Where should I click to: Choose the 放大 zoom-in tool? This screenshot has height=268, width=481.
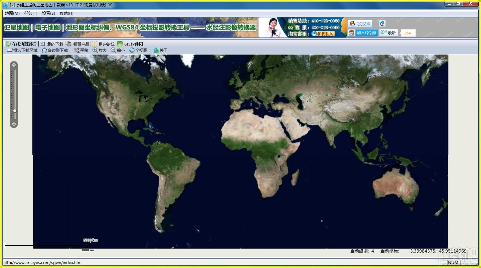tap(100, 50)
